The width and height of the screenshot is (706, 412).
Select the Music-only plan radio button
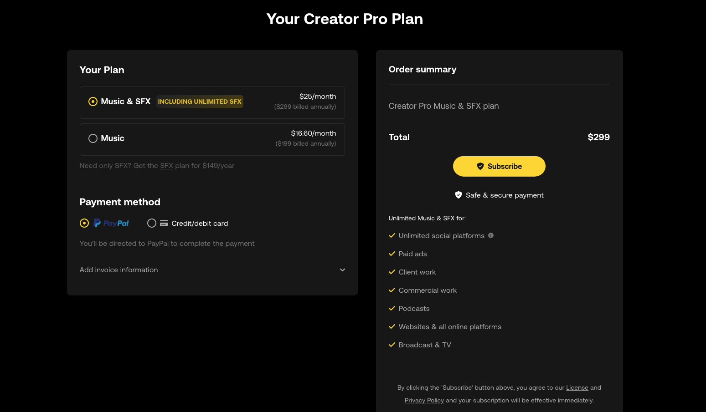coord(93,138)
